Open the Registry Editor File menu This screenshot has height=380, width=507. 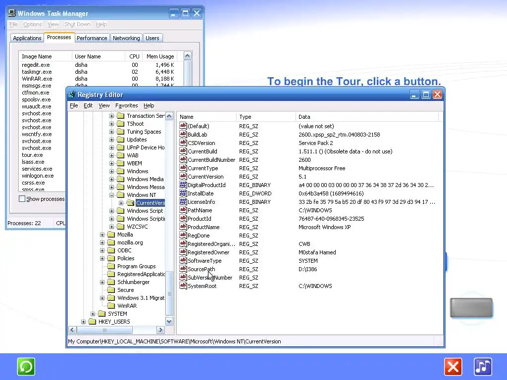pos(74,105)
